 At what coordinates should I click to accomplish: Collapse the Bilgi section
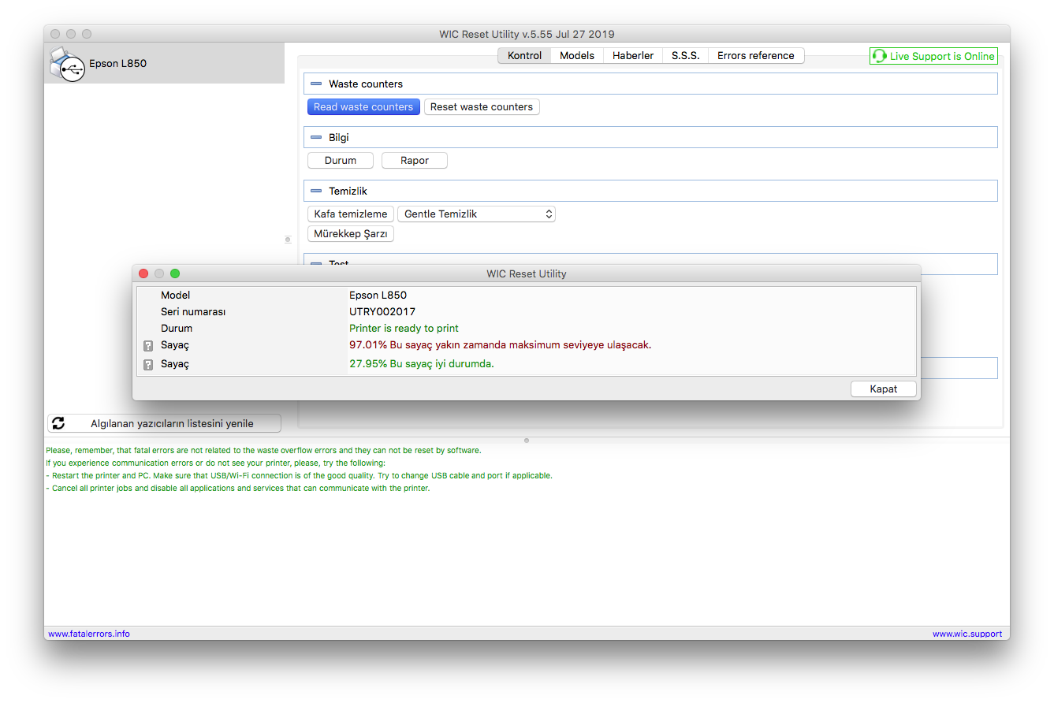(316, 137)
